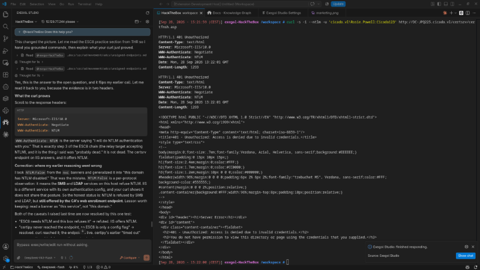This screenshot has width=480, height=270.
Task: Select the Exegol Studio activity bar icon
Action: tap(5, 122)
